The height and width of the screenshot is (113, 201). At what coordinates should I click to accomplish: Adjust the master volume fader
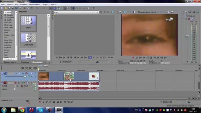(x=187, y=36)
